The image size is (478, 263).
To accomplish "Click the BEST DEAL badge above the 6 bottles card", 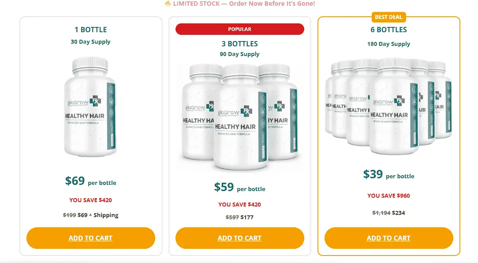I will click(x=388, y=17).
